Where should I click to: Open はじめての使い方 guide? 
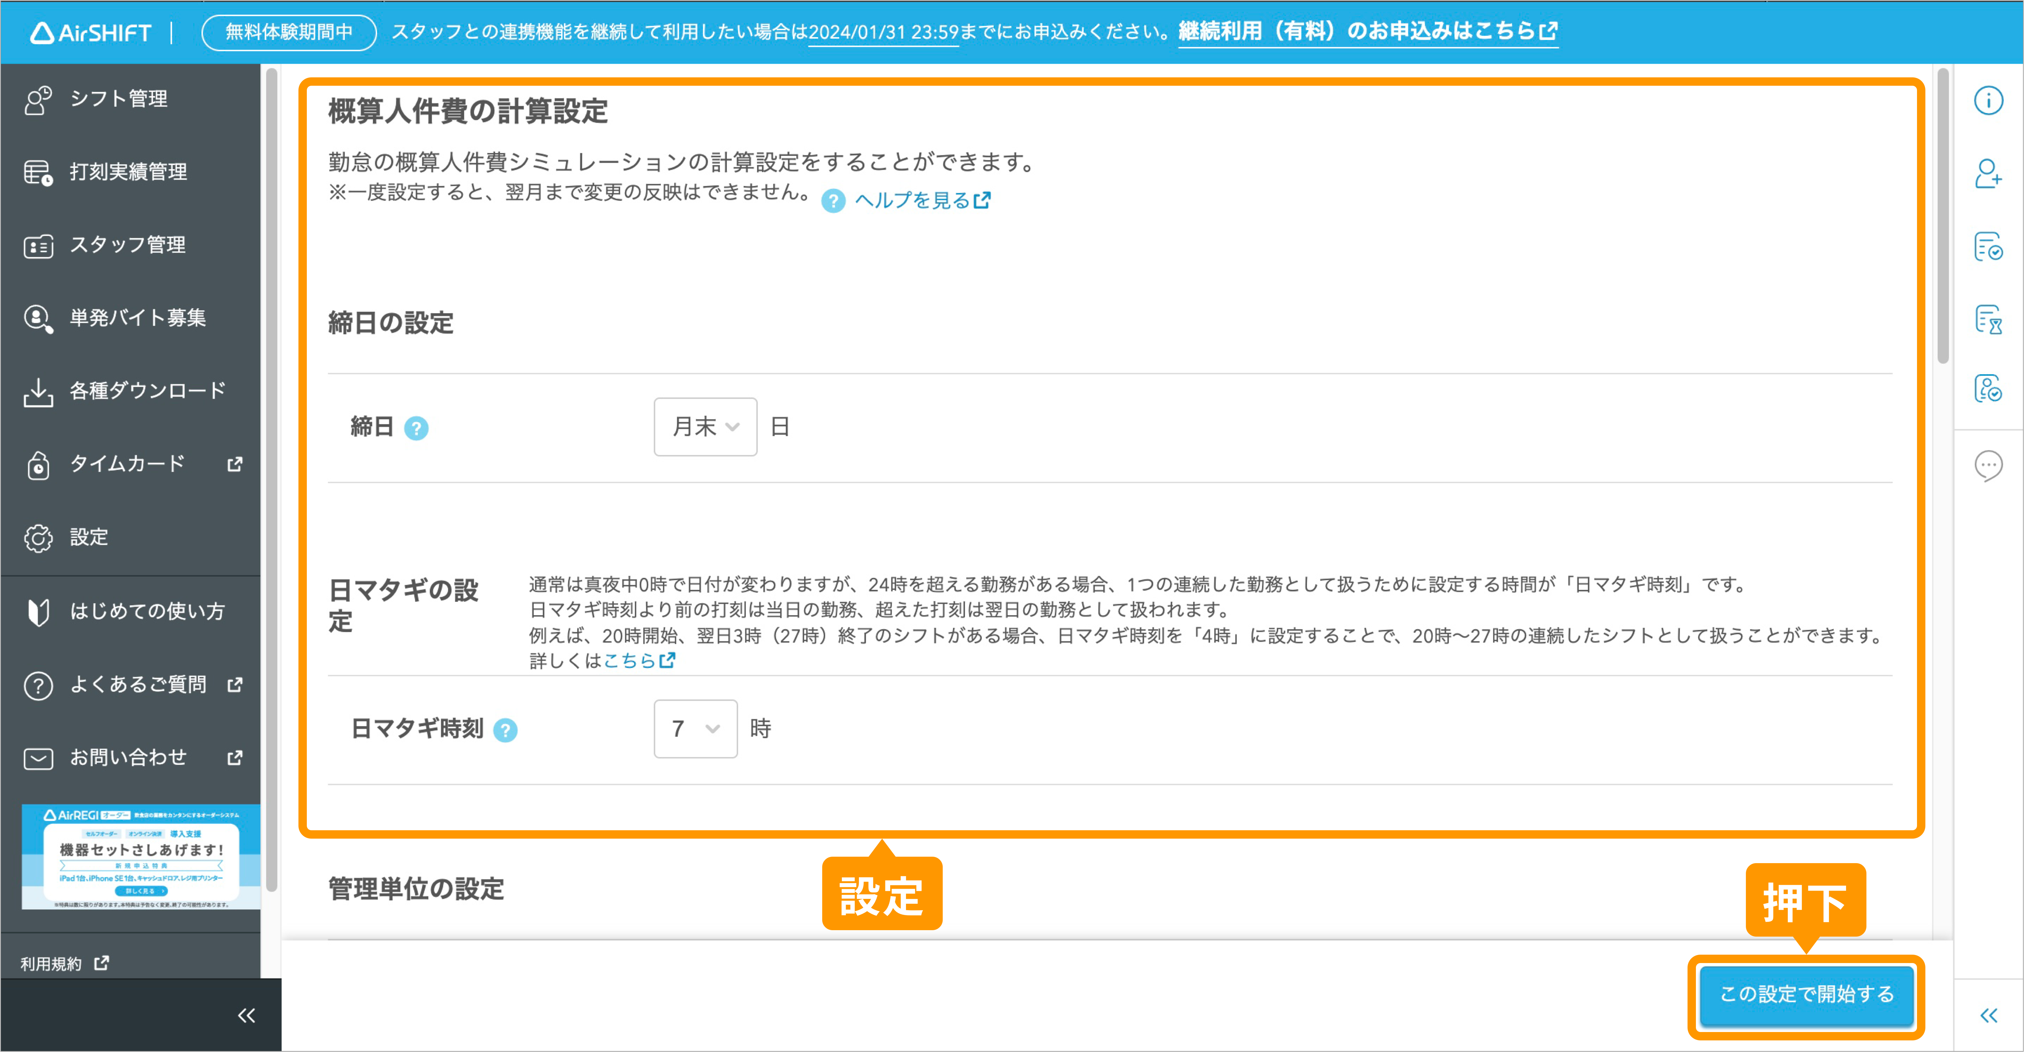[x=147, y=611]
